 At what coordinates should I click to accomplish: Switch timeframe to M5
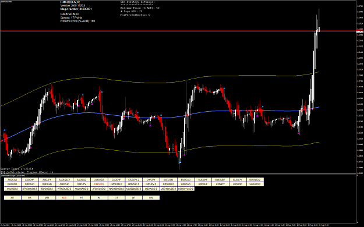click(x=30, y=198)
